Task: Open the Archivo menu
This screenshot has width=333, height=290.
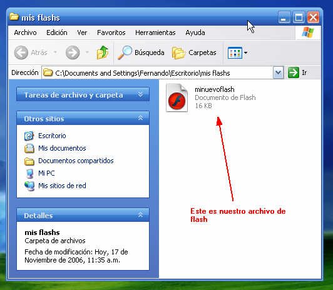Action: (25, 32)
